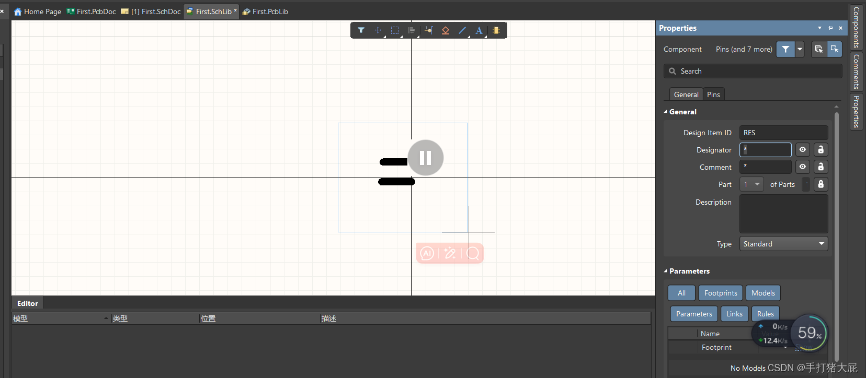This screenshot has width=866, height=378.
Task: Click the Links filter button
Action: (734, 314)
